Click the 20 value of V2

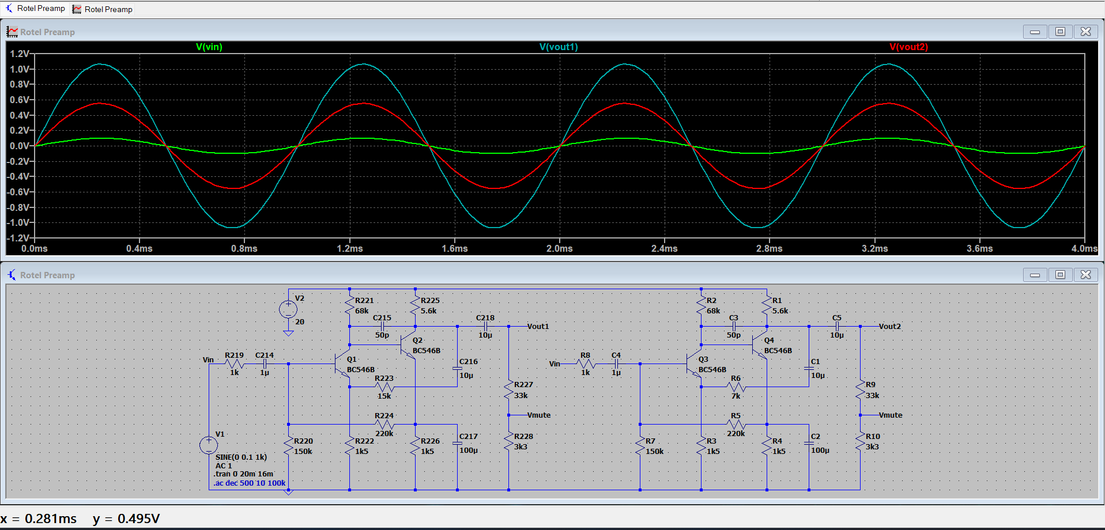[x=300, y=321]
